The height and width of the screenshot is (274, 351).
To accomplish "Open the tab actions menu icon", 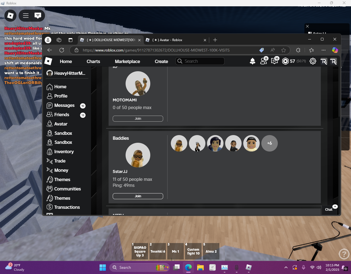I will 70,40.
